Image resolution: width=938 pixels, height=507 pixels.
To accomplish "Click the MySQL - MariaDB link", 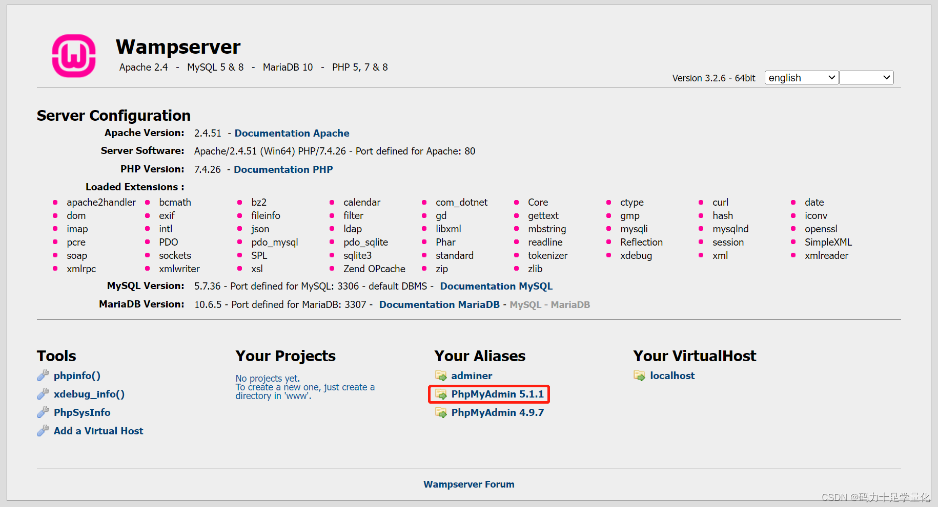I will pos(550,304).
